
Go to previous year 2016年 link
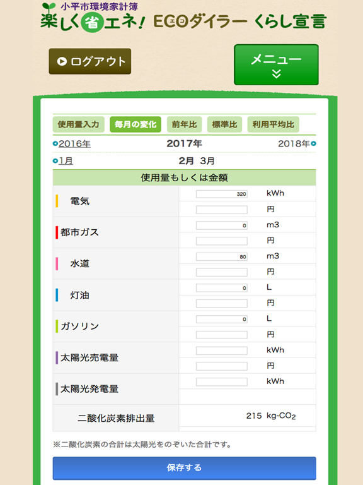click(74, 144)
